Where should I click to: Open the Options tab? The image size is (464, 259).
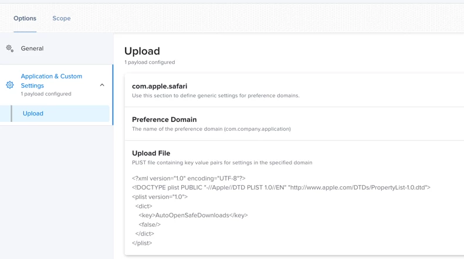[25, 18]
